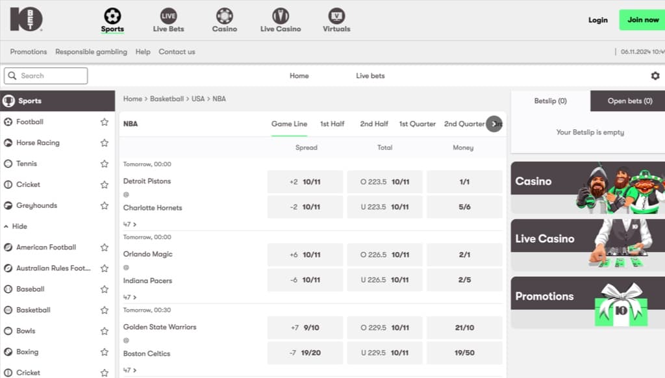Expand 47 more markets for Magic game
The image size is (665, 378).
point(130,297)
